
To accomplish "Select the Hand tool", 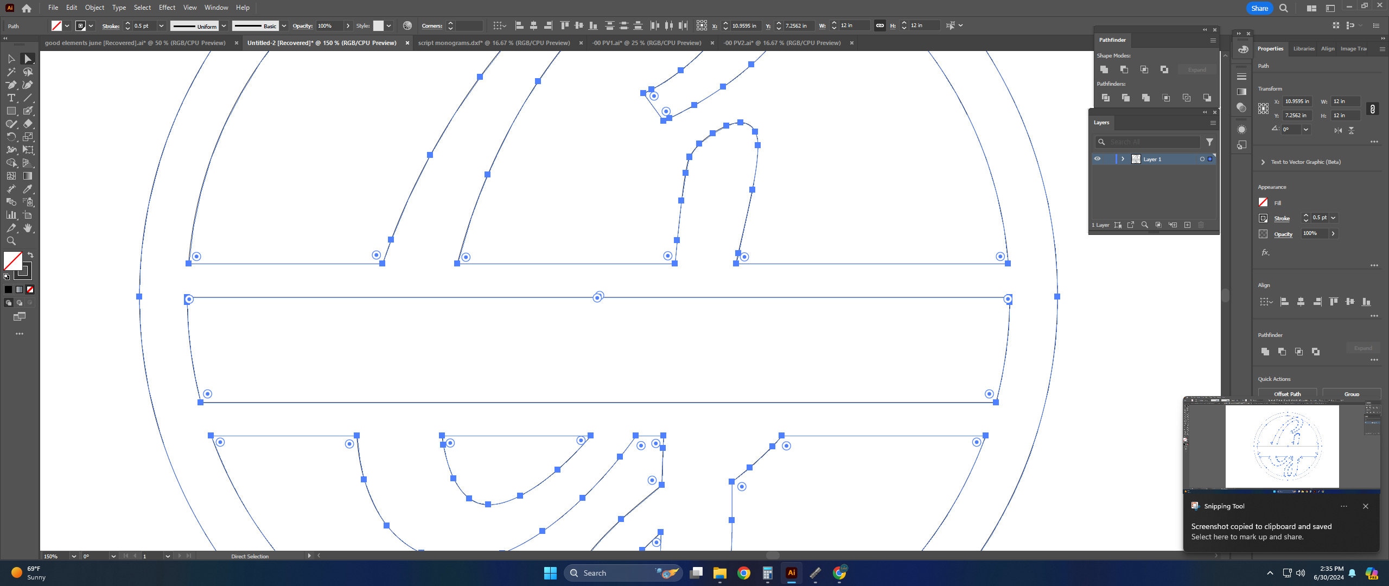I will point(28,228).
